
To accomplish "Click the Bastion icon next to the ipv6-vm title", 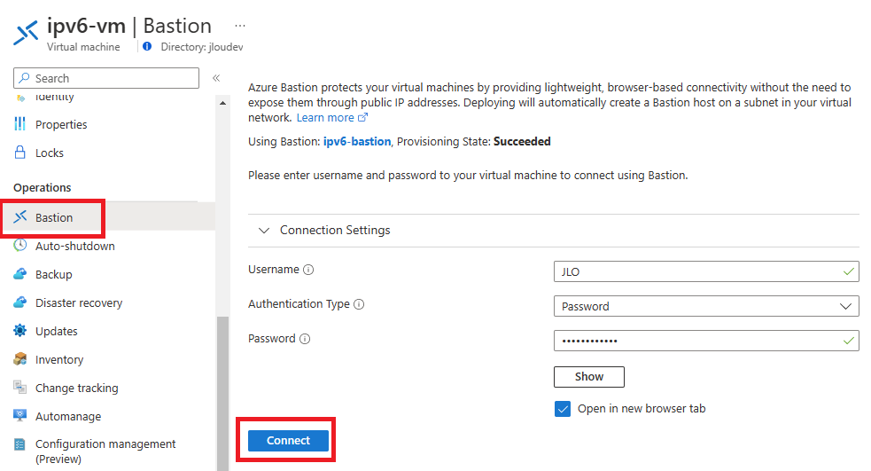I will click(26, 33).
